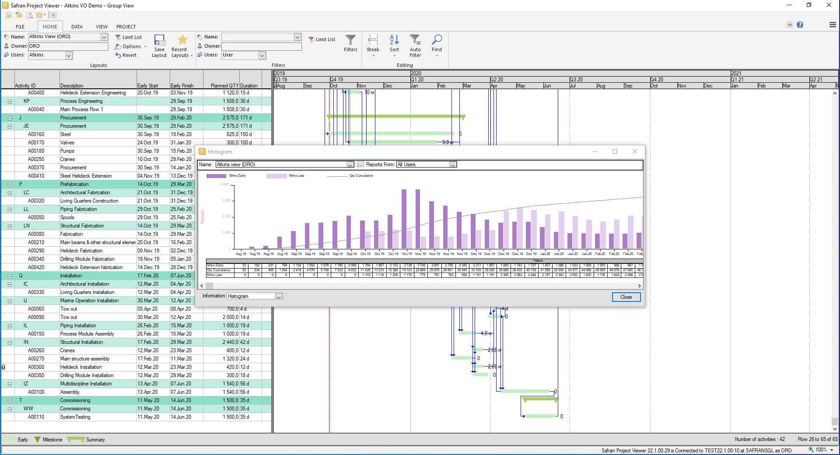Click the Qty Cumulative legend line
This screenshot has height=455, width=840.
337,176
